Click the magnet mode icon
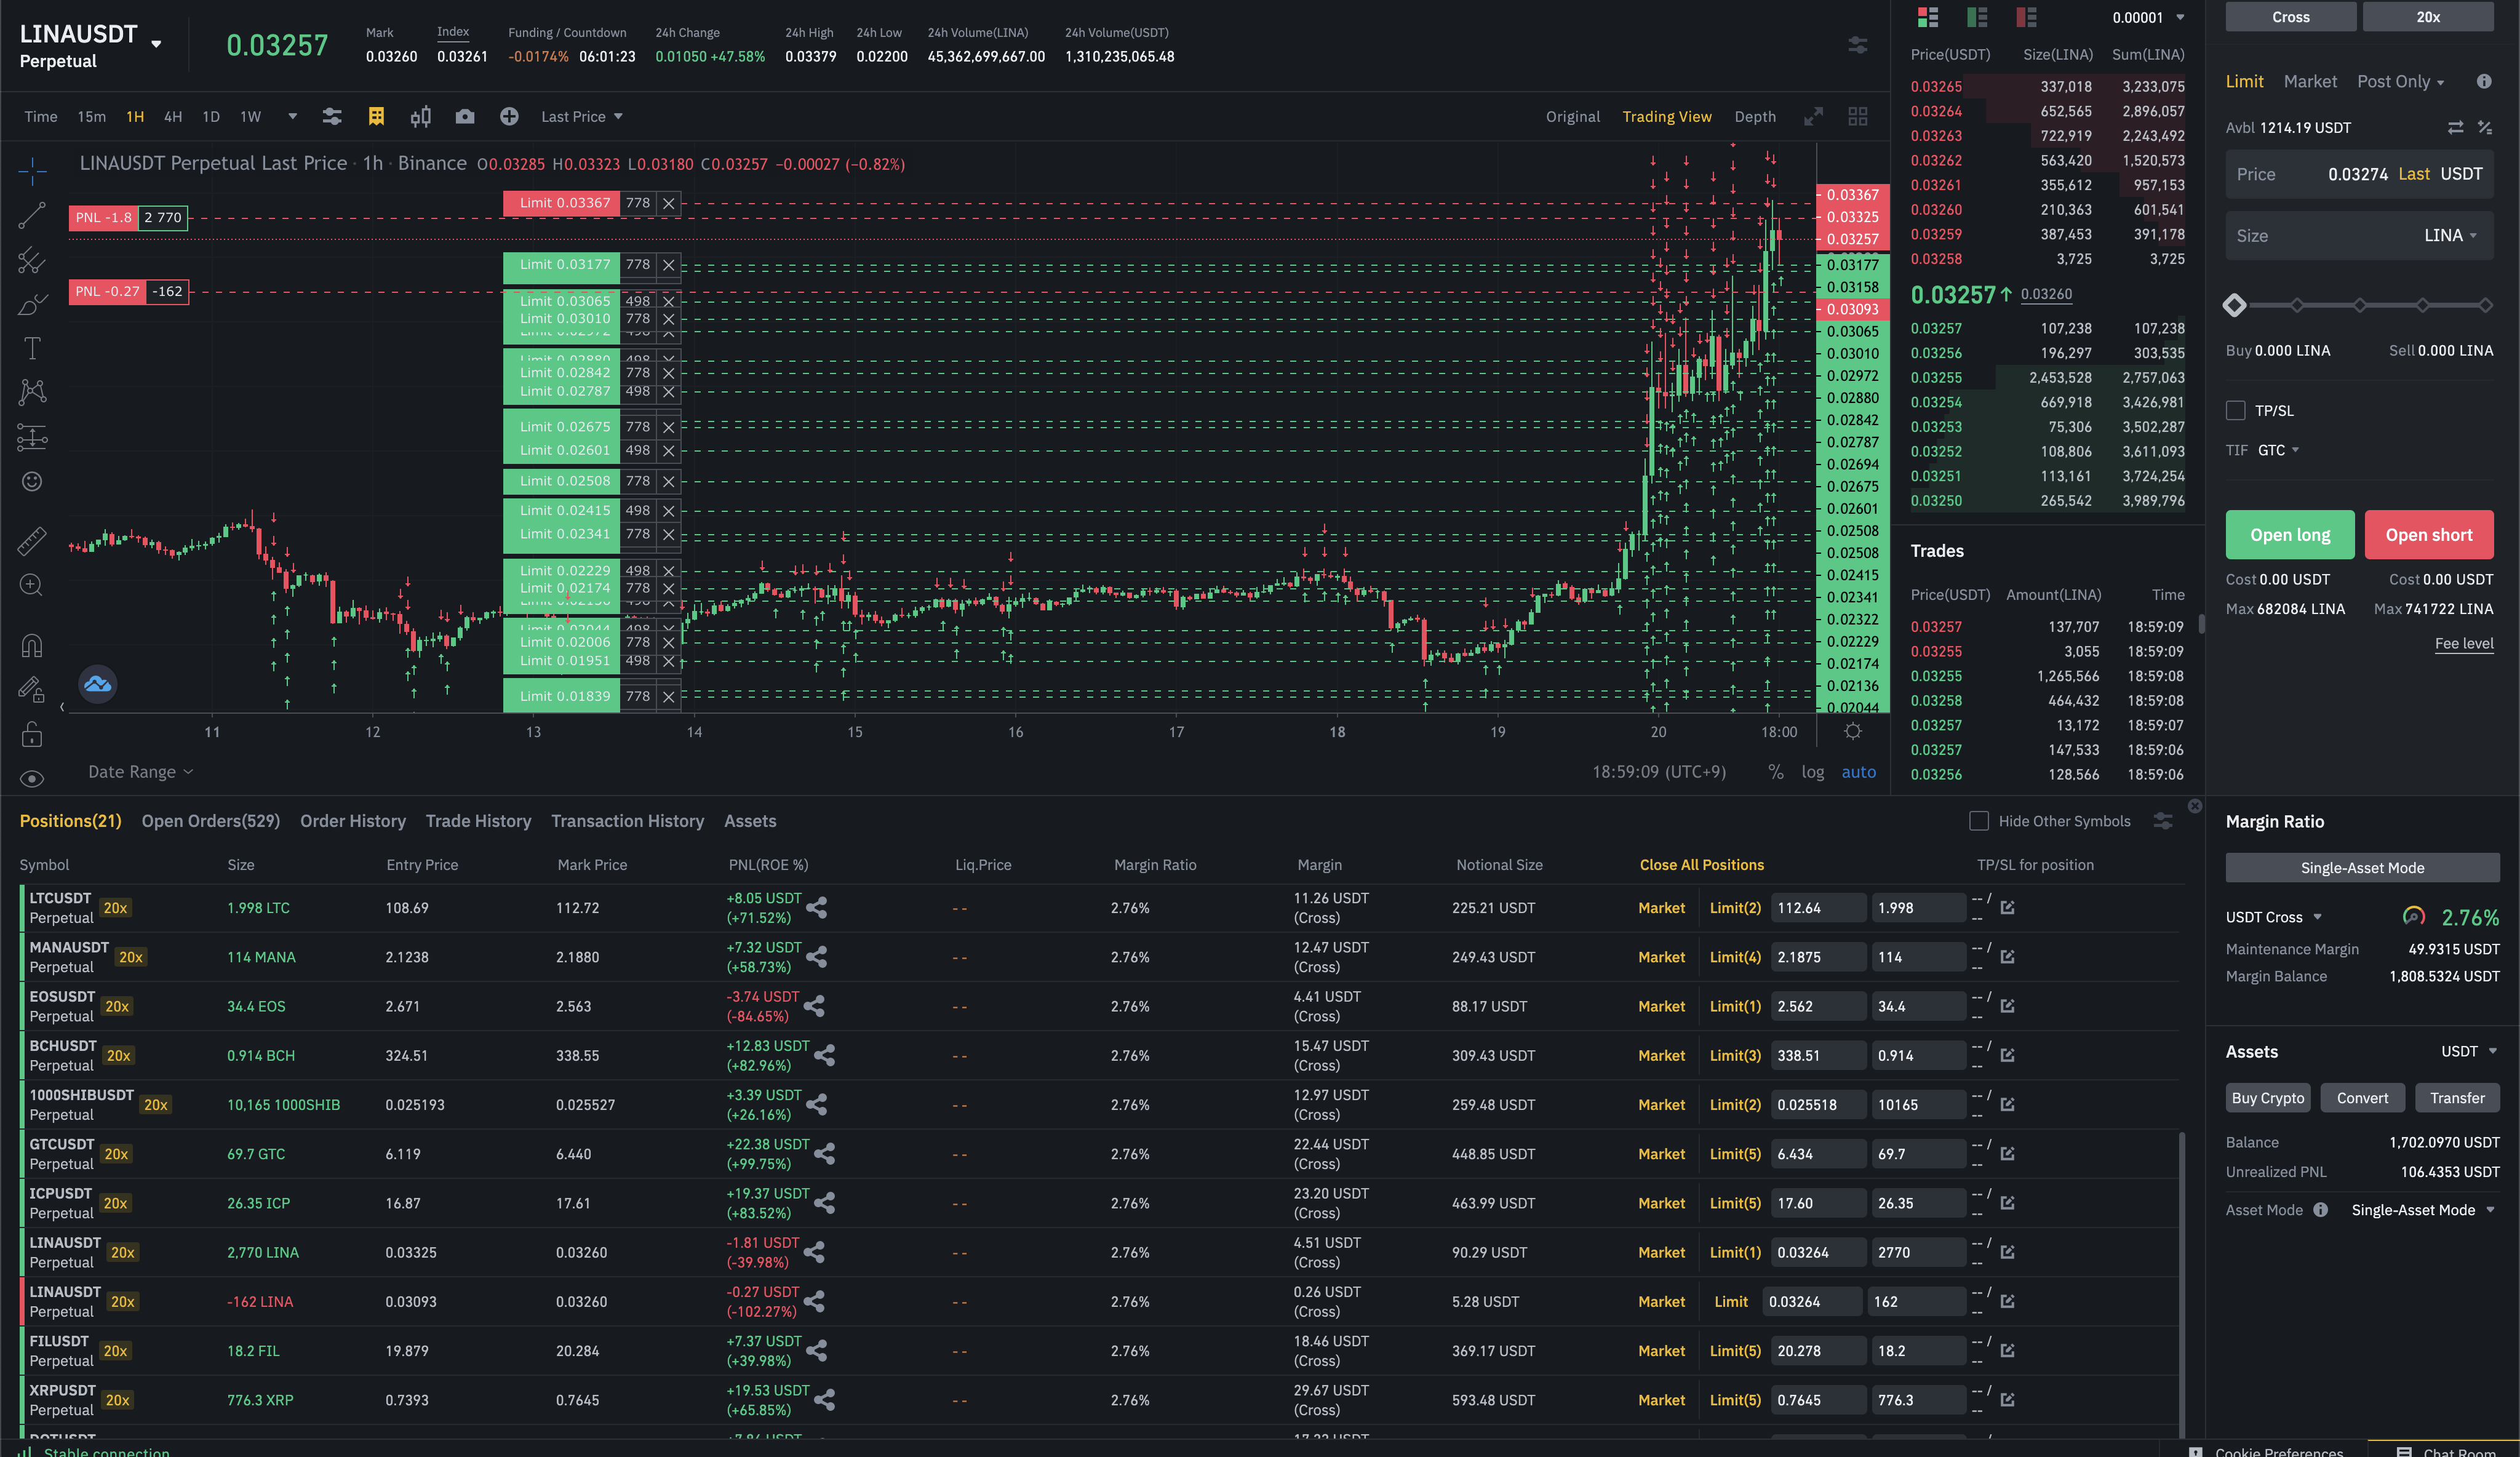This screenshot has height=1457, width=2520. click(x=32, y=646)
